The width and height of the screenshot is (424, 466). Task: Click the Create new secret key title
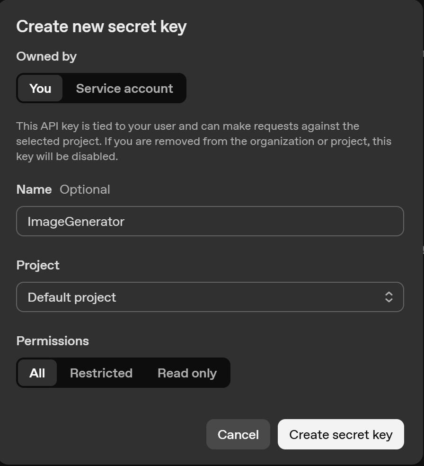pyautogui.click(x=101, y=26)
